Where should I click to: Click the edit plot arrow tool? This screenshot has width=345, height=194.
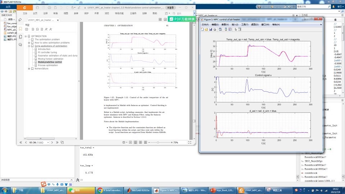[x=236, y=29]
